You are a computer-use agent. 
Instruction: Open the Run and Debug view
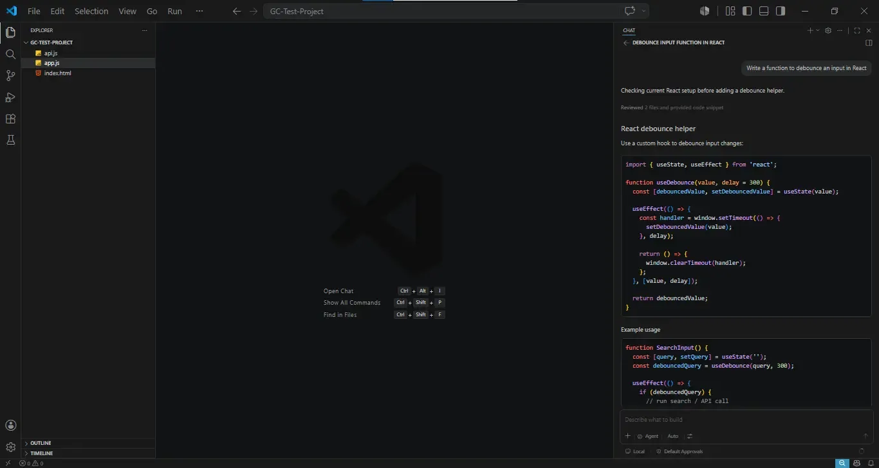point(10,97)
